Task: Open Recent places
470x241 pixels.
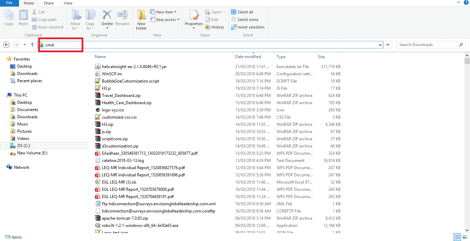Action: 30,81
